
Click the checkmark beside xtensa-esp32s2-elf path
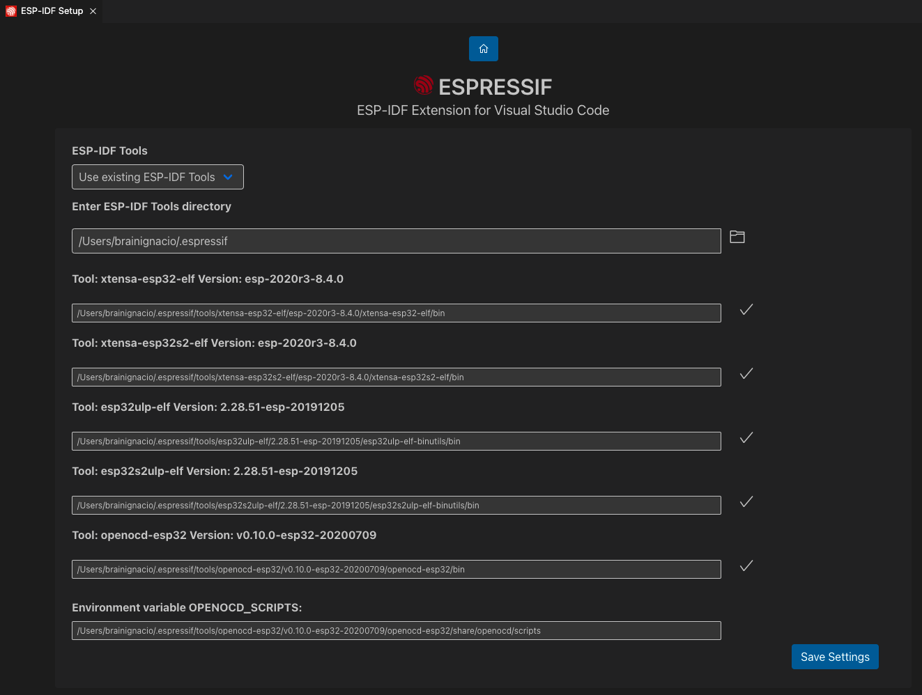[746, 373]
